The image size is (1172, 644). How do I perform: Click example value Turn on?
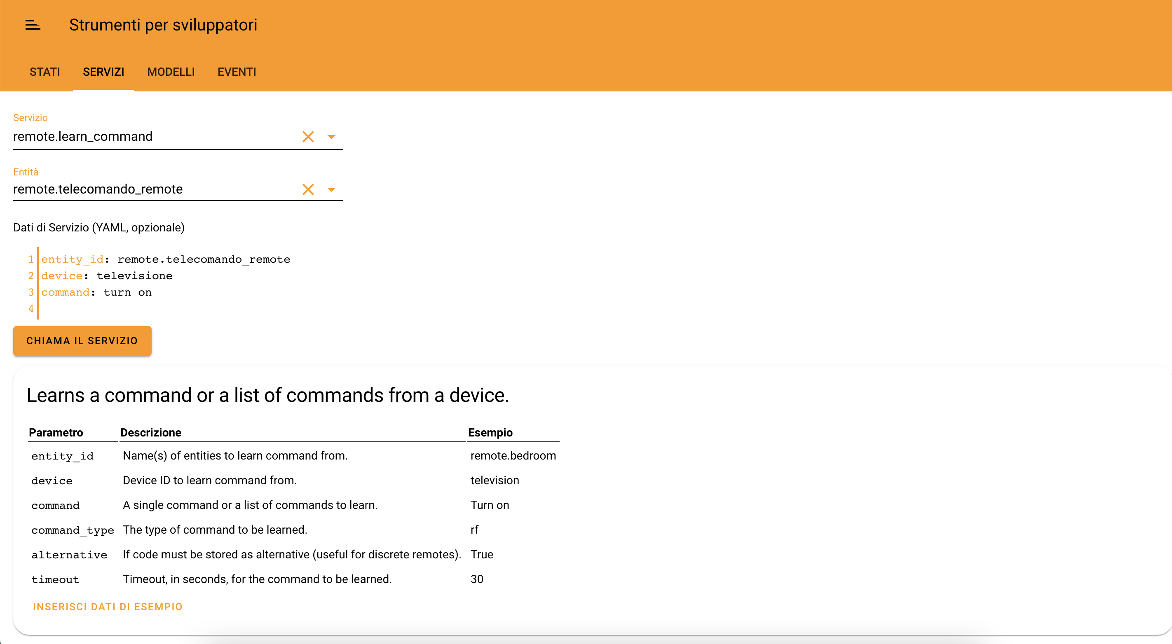(x=490, y=505)
